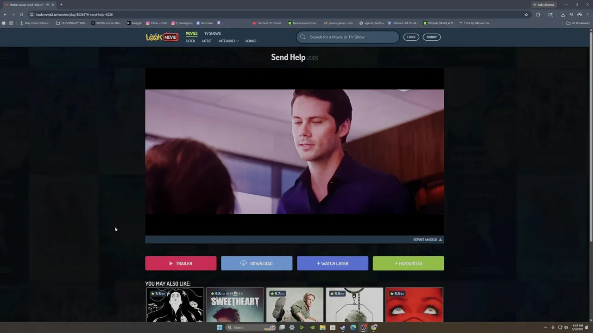Viewport: 593px width, 333px height.
Task: Open the Restream bookmark
Action: [204, 23]
